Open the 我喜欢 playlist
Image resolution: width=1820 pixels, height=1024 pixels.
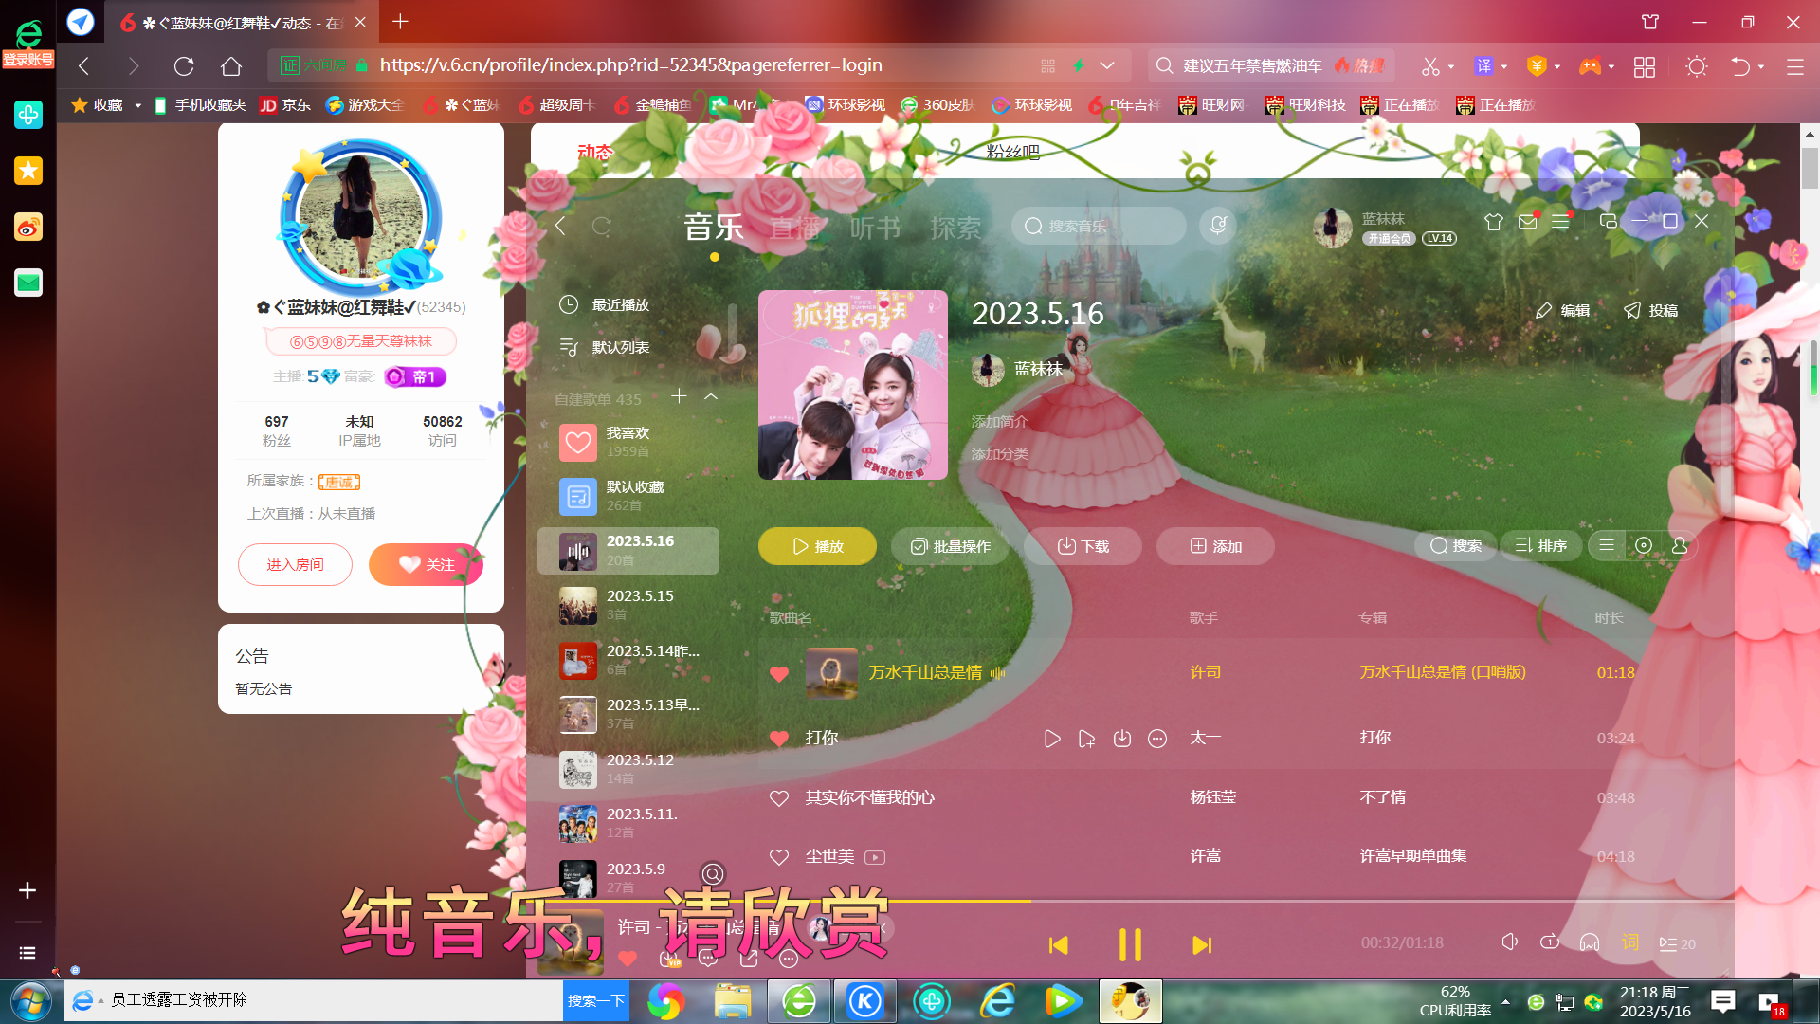point(628,442)
